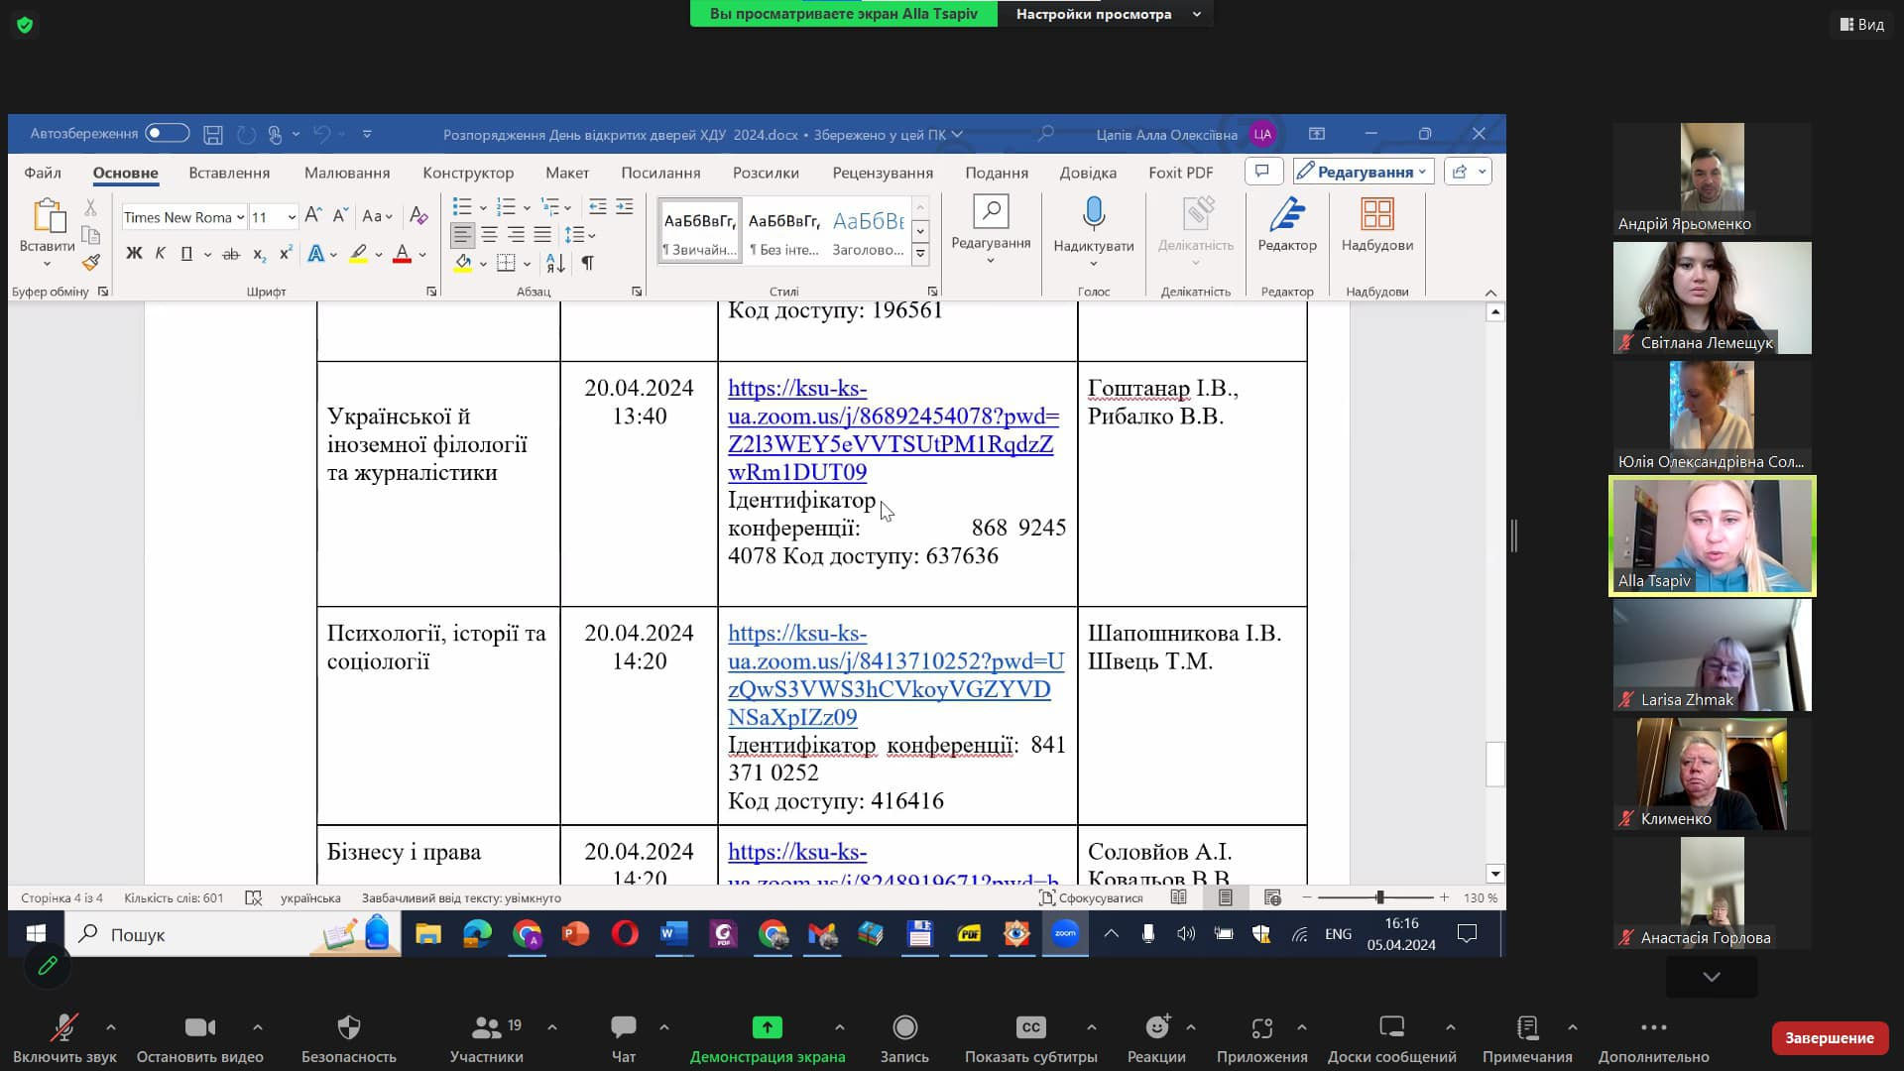Viewport: 1904px width, 1071px height.
Task: Apply bold formatting with the Ж button
Action: 134,254
